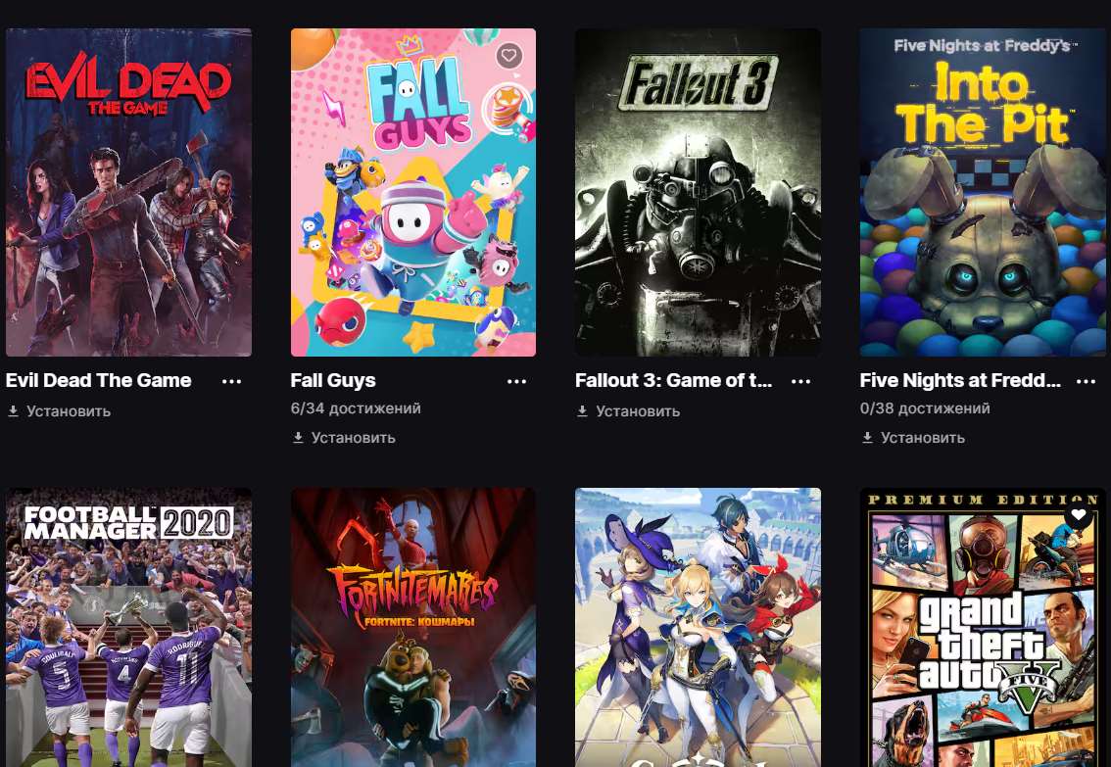Viewport: 1111px width, 767px height.
Task: Toggle the favorite heart on Grand Theft Auto V cover
Action: (1078, 515)
